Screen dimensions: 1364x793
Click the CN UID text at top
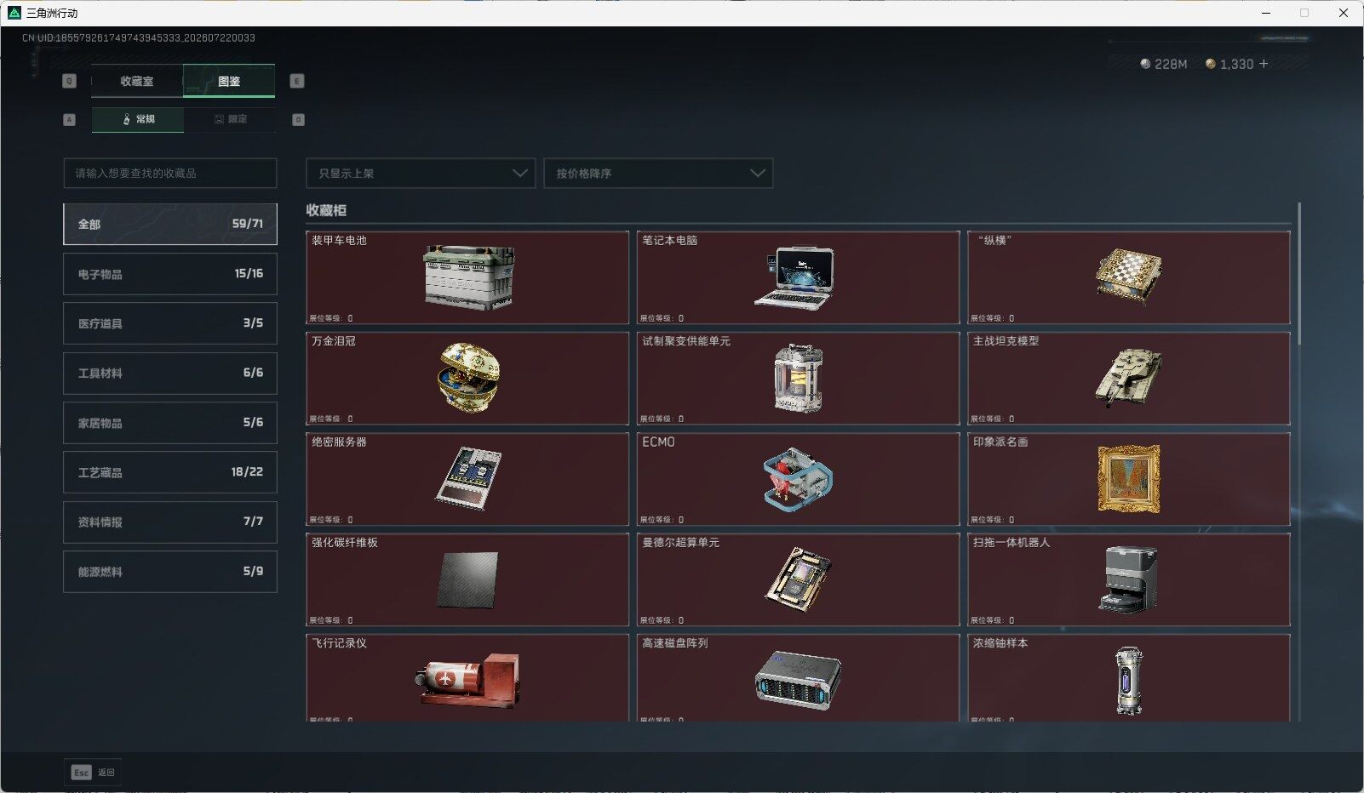pos(139,37)
